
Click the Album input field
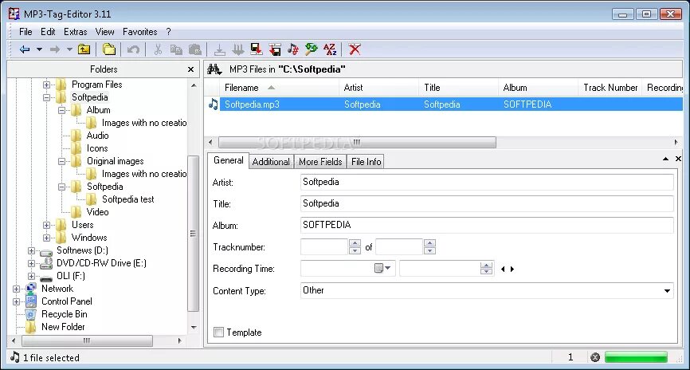[x=487, y=225]
